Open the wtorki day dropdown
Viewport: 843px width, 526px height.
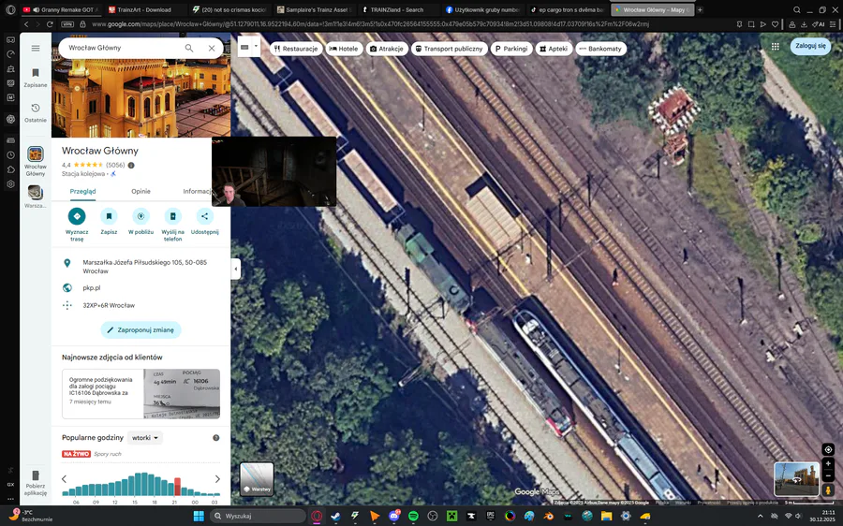click(x=146, y=438)
